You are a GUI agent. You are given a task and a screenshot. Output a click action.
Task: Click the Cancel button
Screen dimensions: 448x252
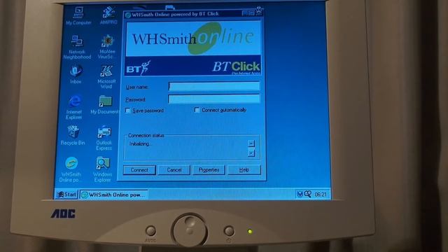[x=174, y=170]
